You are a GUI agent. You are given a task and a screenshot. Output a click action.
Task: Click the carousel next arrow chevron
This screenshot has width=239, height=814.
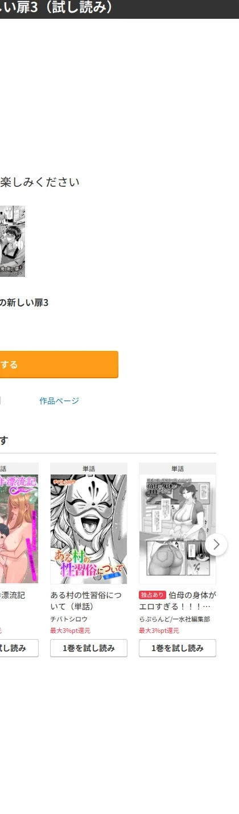coord(216,544)
